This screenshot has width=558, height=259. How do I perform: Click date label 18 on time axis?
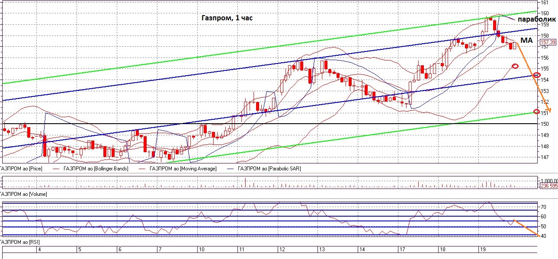(x=442, y=249)
